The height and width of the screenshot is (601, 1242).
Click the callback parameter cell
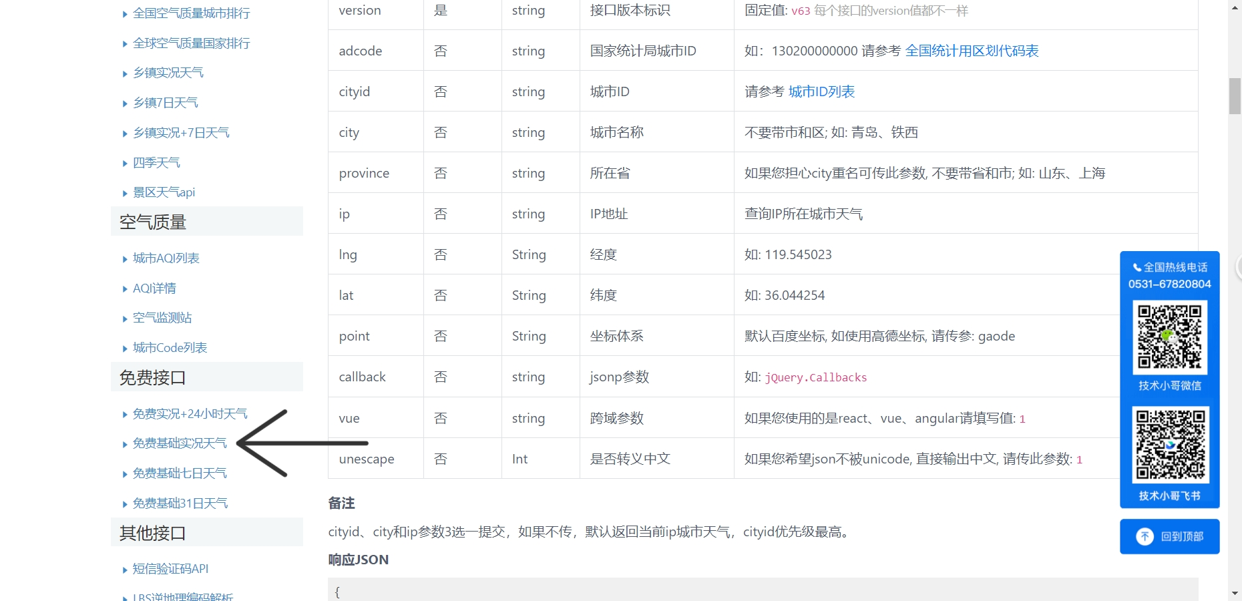tap(375, 377)
